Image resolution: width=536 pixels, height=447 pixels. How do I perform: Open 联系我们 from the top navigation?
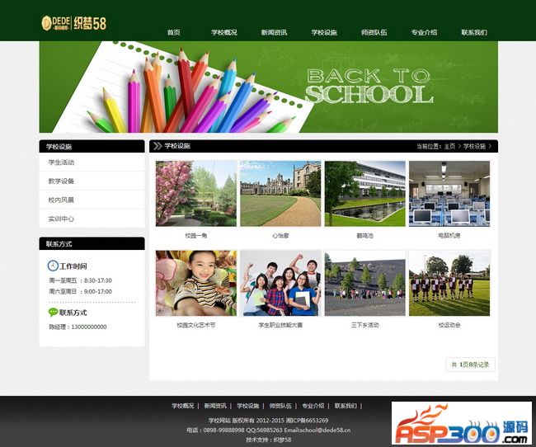tap(474, 32)
